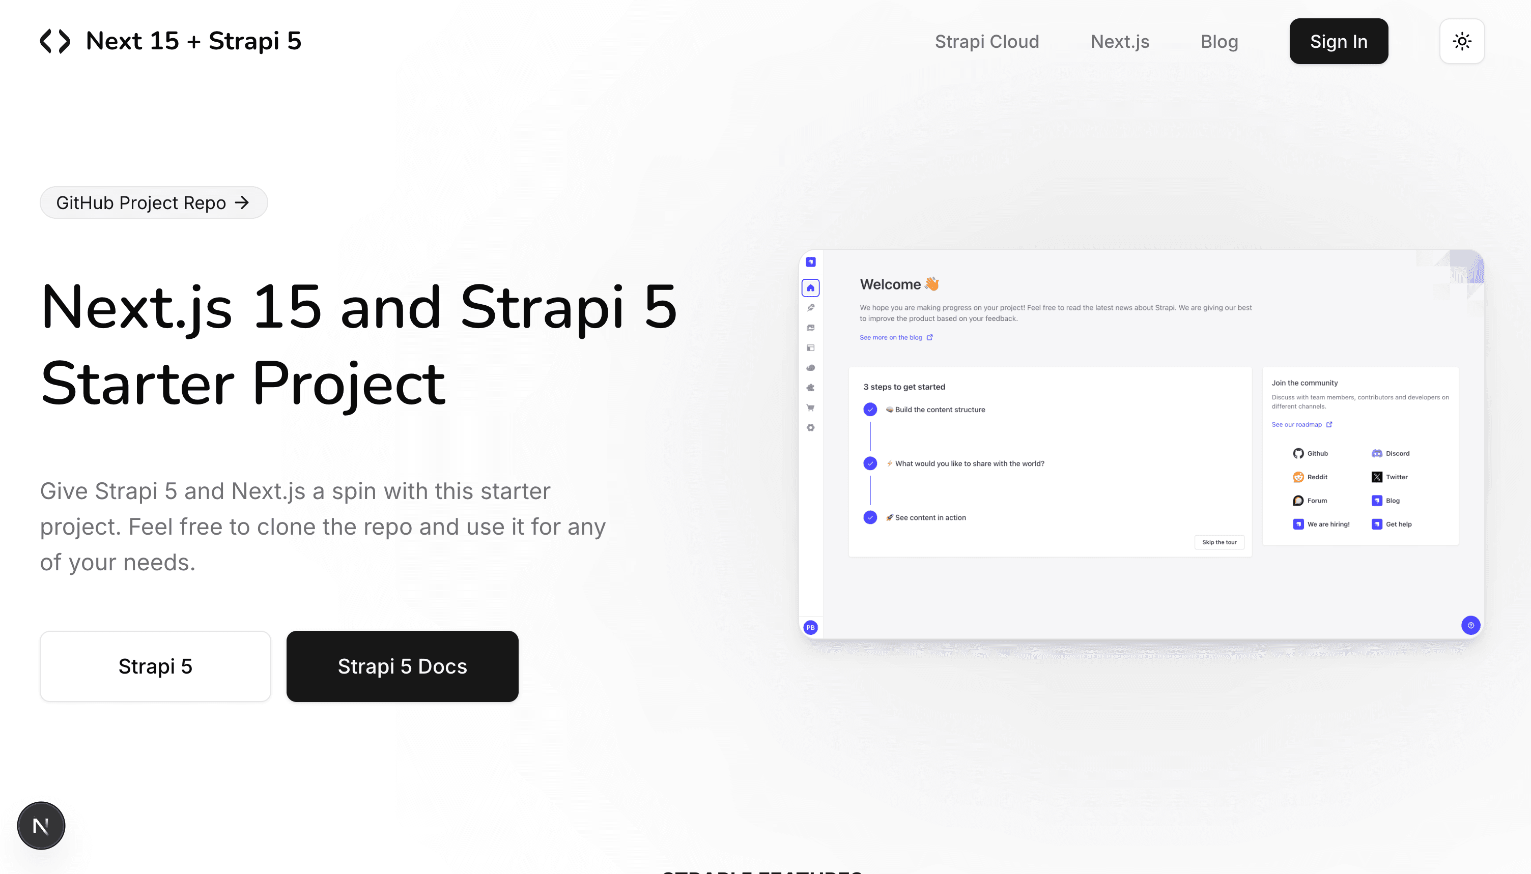Open the GitHub Project Repo pill link

point(154,203)
